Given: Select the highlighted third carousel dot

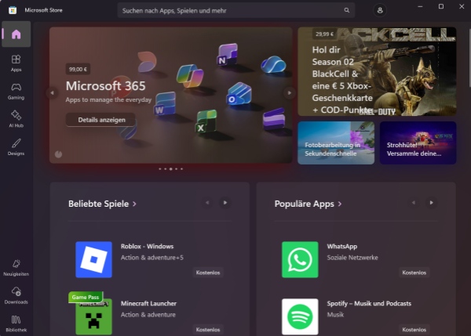Looking at the screenshot, I should (x=170, y=169).
